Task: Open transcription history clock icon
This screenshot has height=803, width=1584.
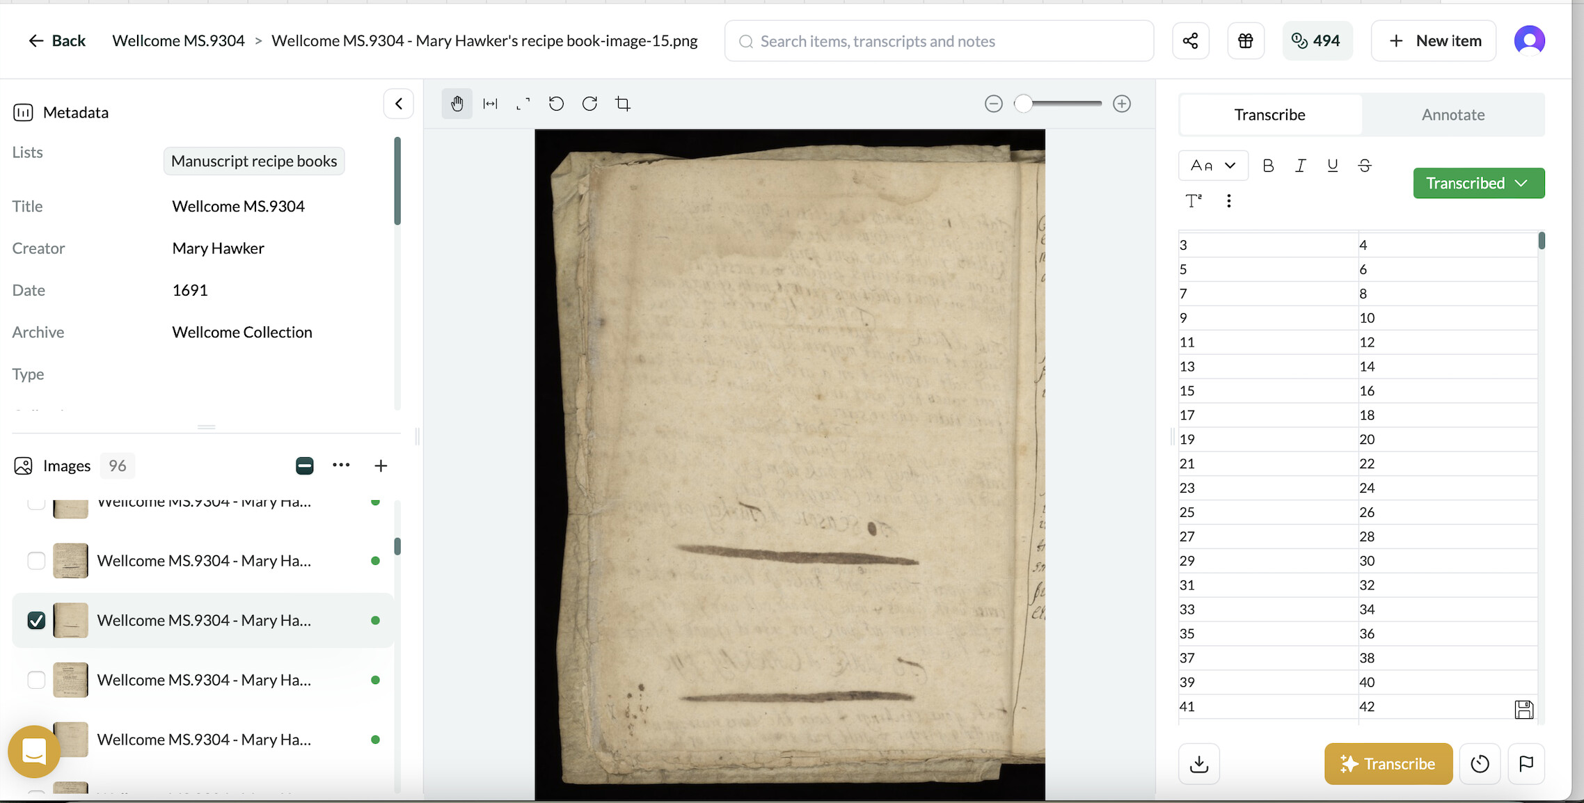Action: [x=1480, y=763]
